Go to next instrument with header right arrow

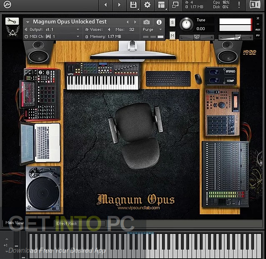(119, 5)
